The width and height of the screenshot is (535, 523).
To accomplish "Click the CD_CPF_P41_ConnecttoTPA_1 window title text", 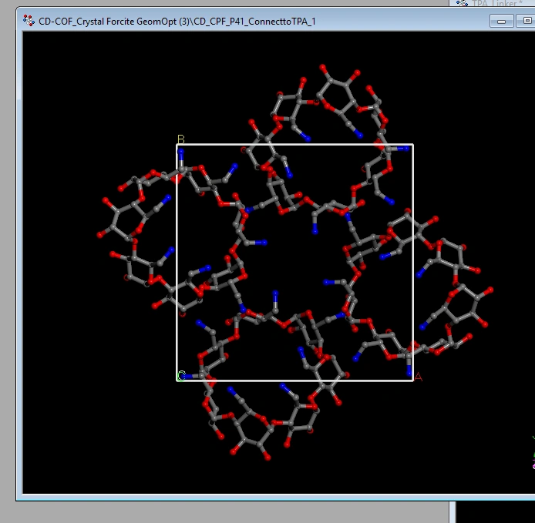I will coord(177,21).
